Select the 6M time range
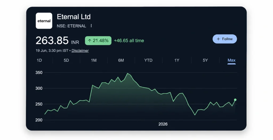The width and height of the screenshot is (273, 140). click(x=121, y=60)
